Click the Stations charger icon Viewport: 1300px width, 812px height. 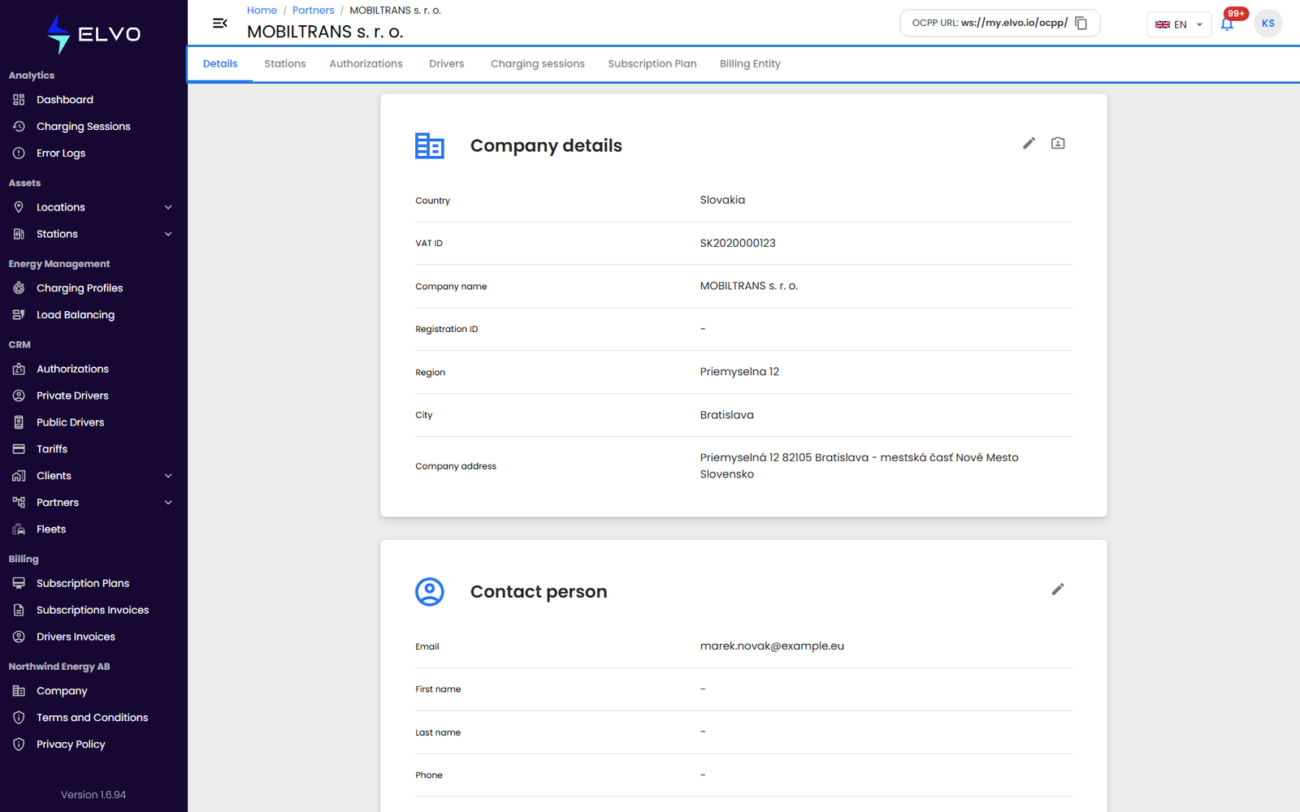pos(19,234)
